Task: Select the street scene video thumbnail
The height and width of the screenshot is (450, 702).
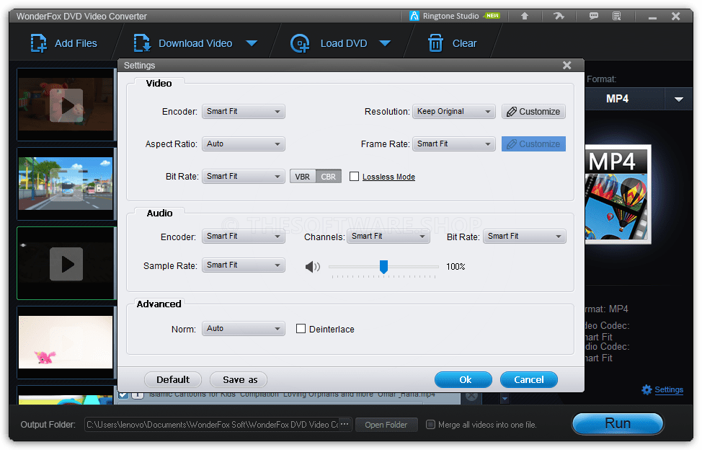Action: point(66,184)
